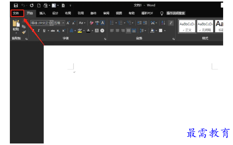
Task: Toggle show paragraph marks
Action: tap(171, 23)
